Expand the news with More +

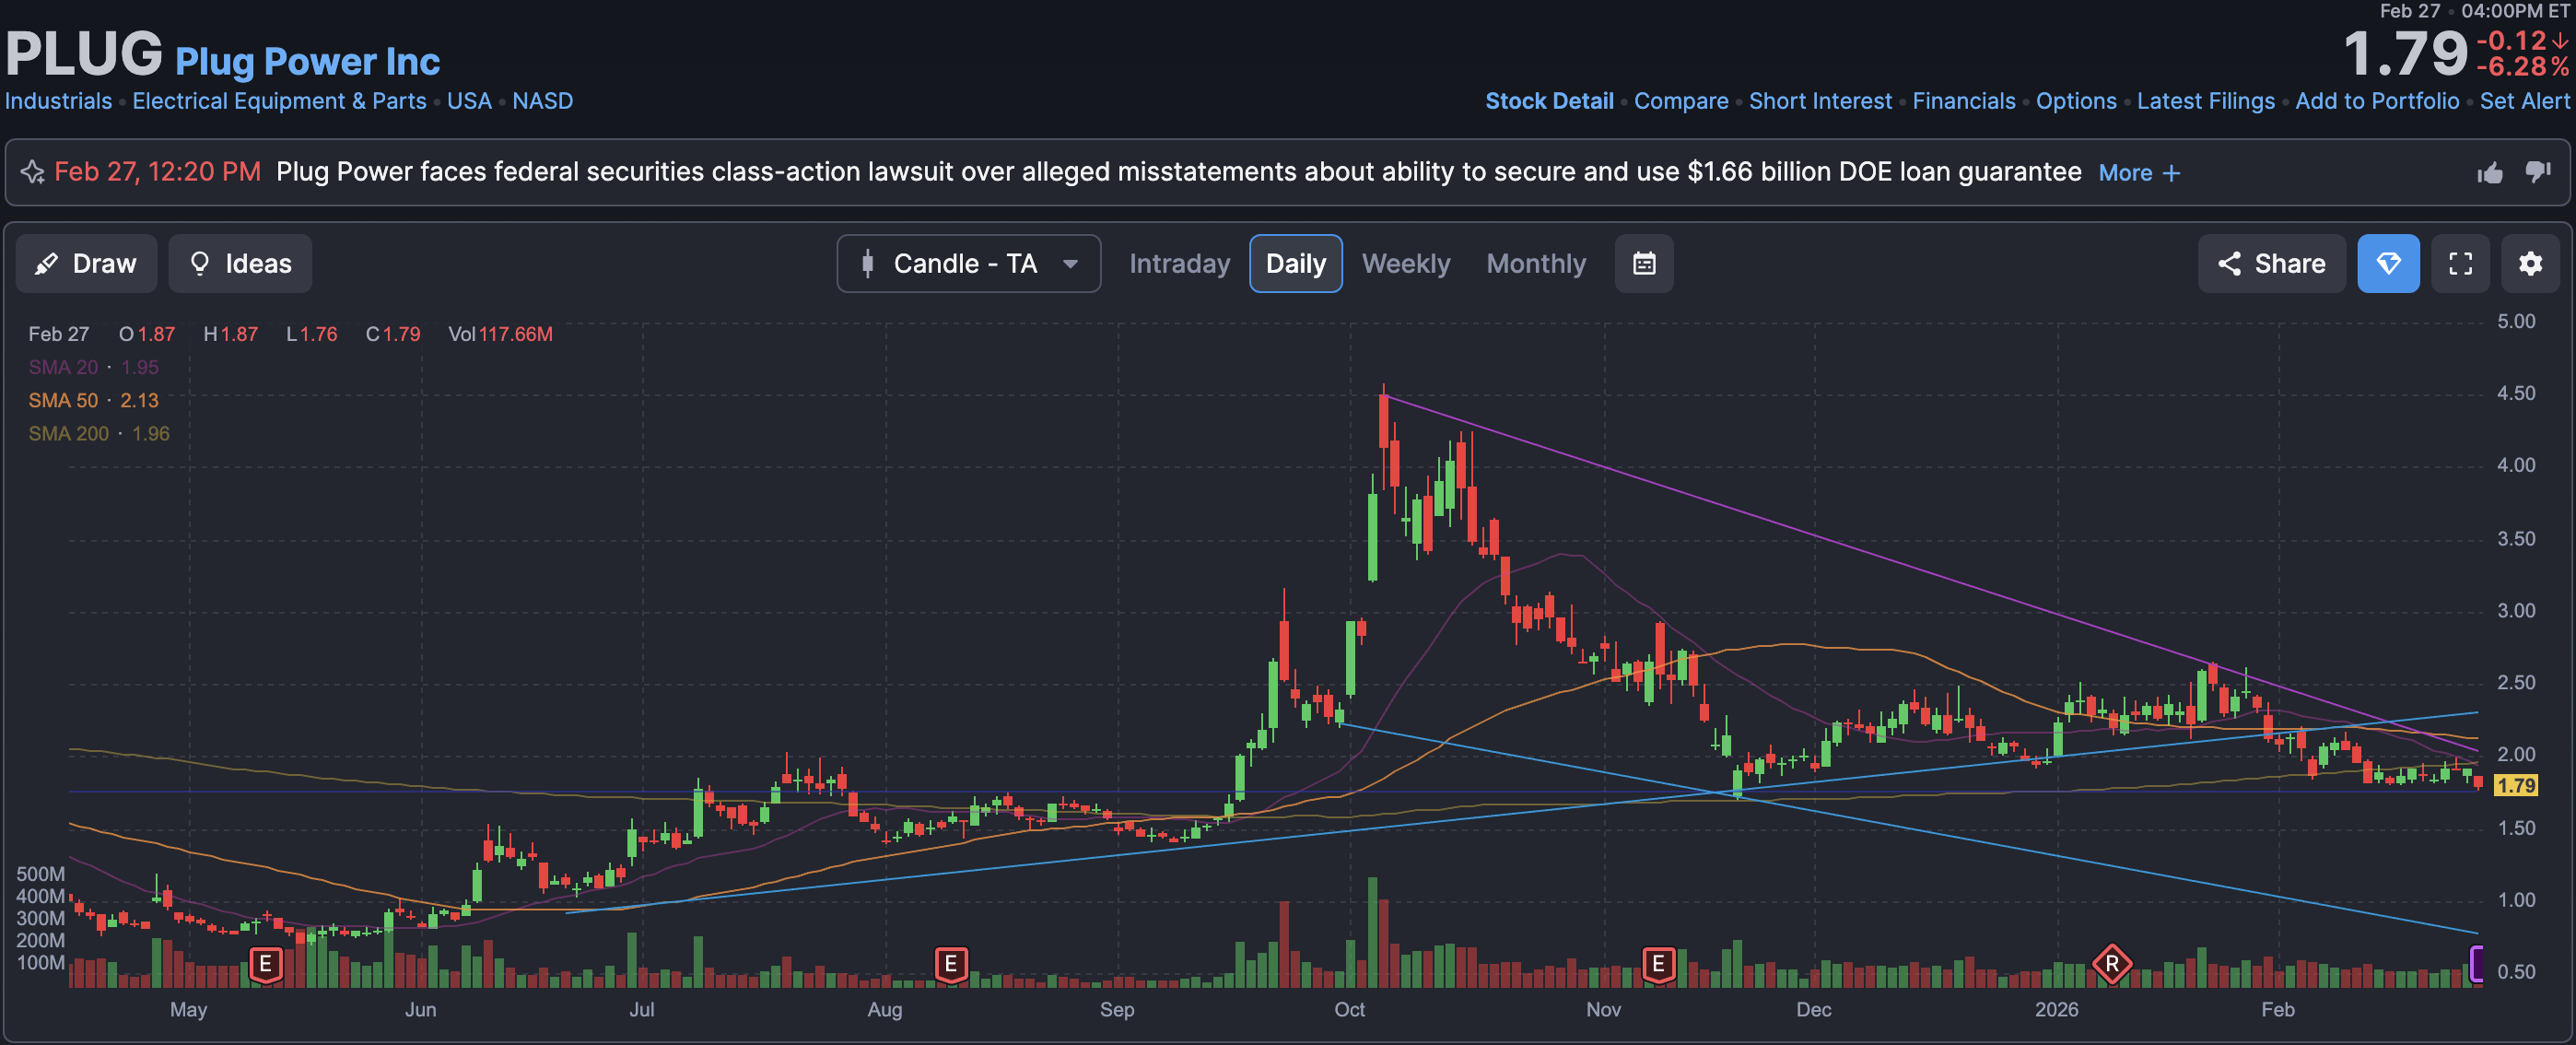tap(2138, 173)
